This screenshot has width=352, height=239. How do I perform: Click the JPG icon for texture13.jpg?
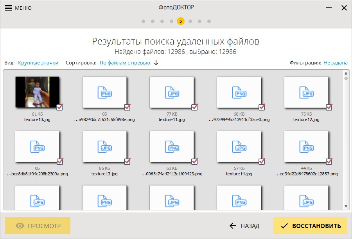click(x=104, y=148)
